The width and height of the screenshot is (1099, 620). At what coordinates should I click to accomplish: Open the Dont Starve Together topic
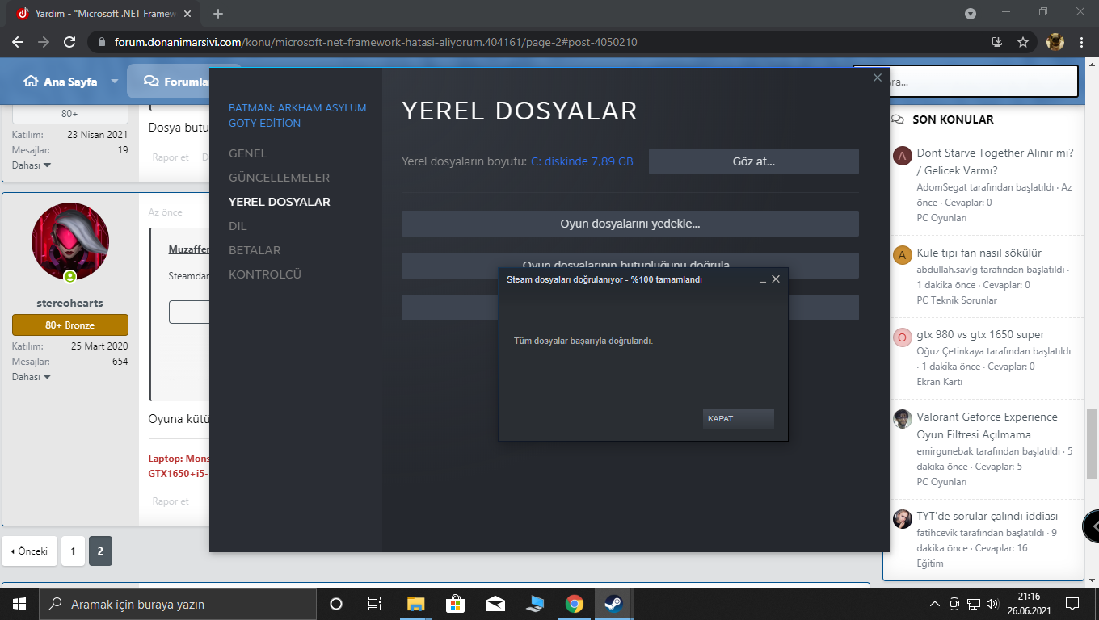[x=995, y=161]
